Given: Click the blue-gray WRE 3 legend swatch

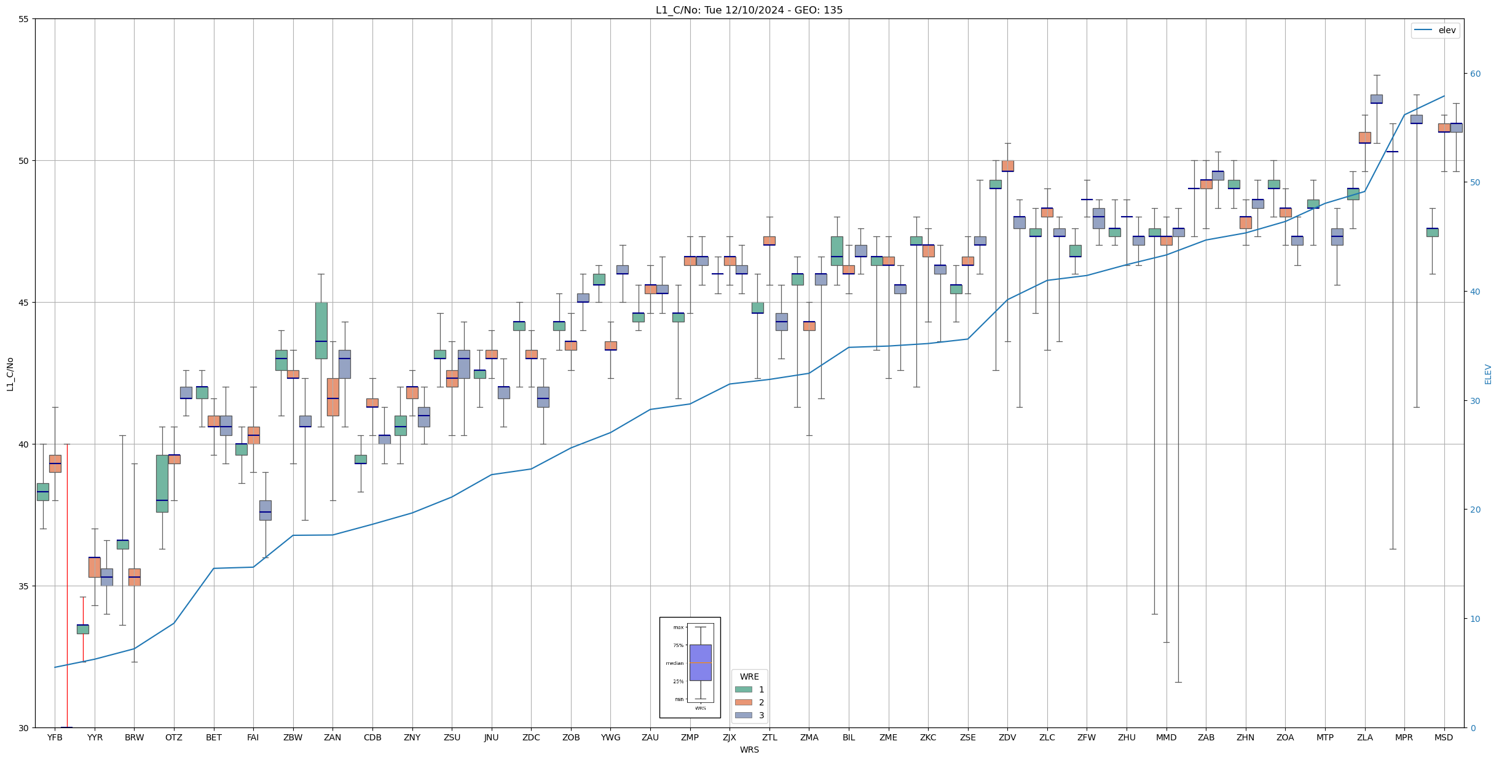Looking at the screenshot, I should 743,715.
